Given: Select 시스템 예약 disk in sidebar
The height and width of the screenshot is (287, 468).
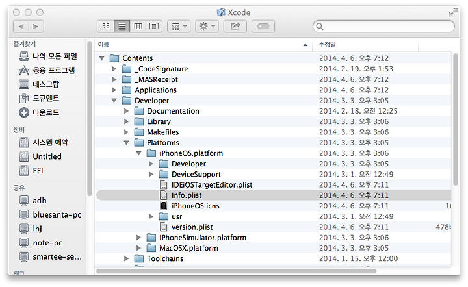Looking at the screenshot, I should (x=44, y=142).
